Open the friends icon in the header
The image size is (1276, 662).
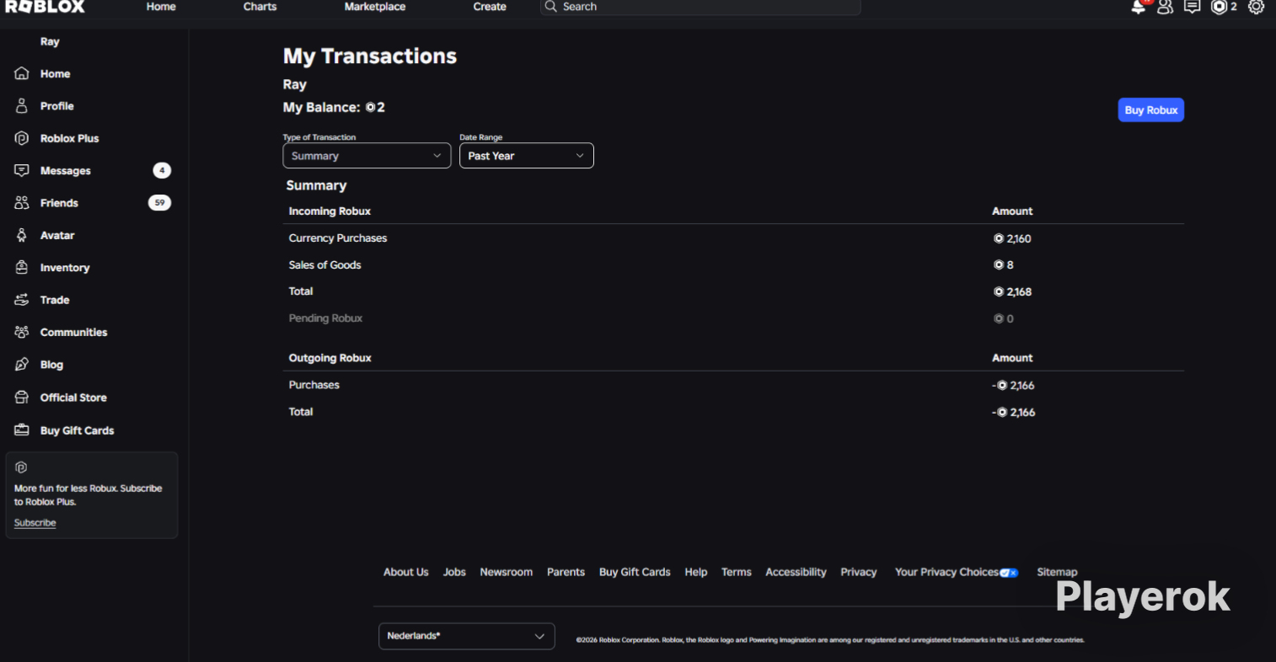[x=1166, y=7]
